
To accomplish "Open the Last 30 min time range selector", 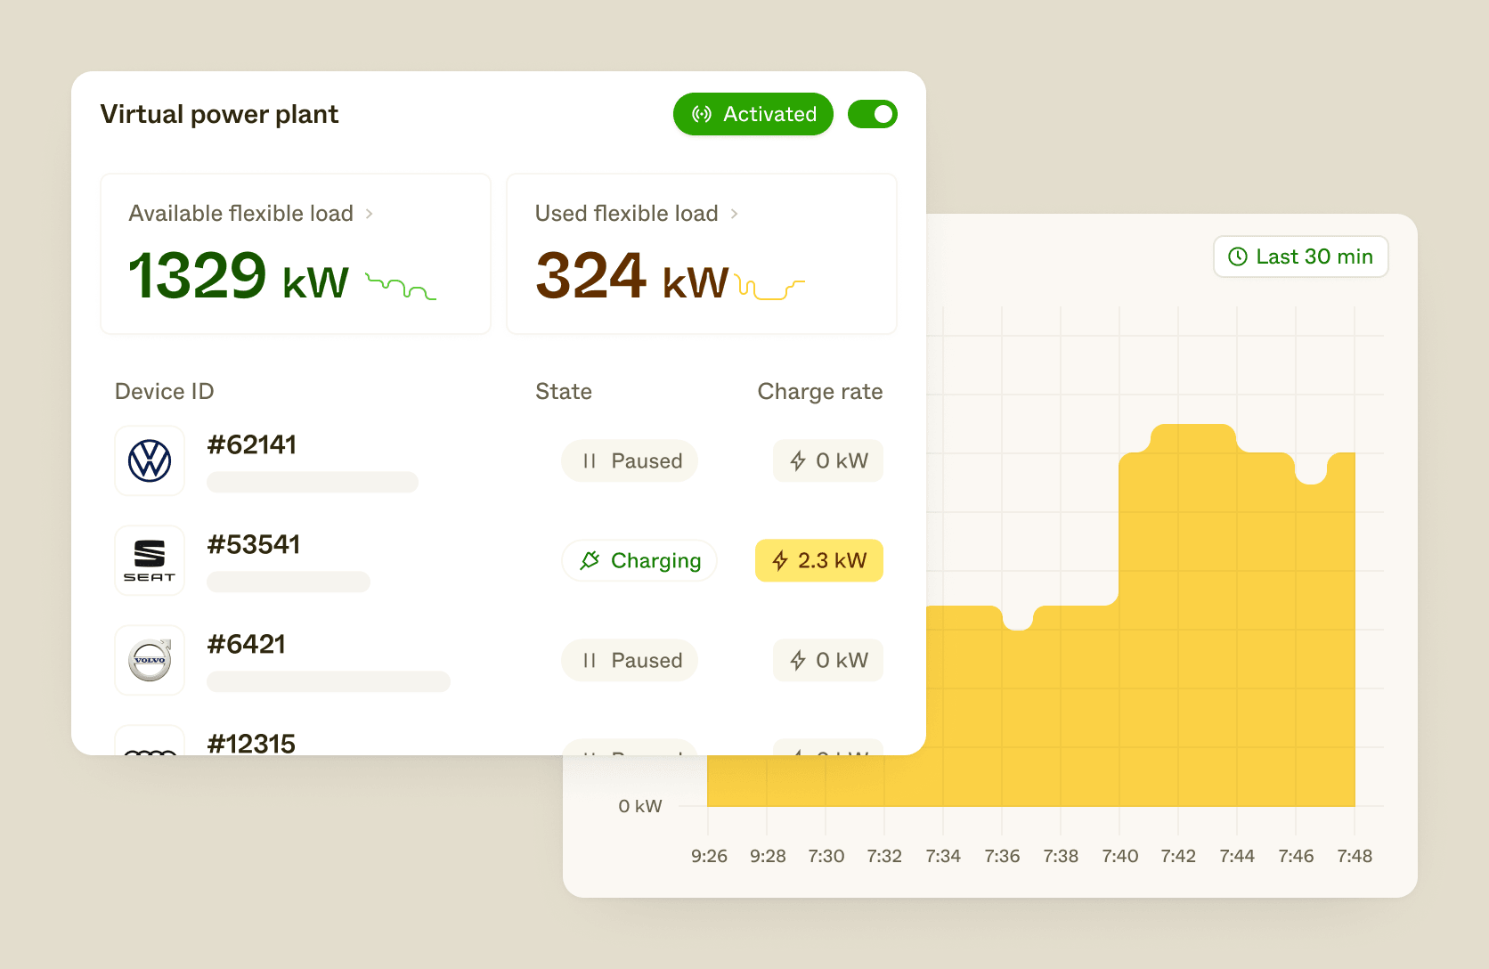I will click(x=1300, y=256).
